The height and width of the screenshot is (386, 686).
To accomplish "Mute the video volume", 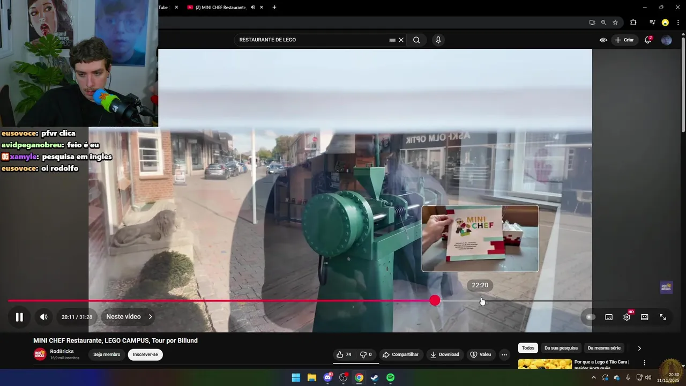I will pyautogui.click(x=44, y=317).
